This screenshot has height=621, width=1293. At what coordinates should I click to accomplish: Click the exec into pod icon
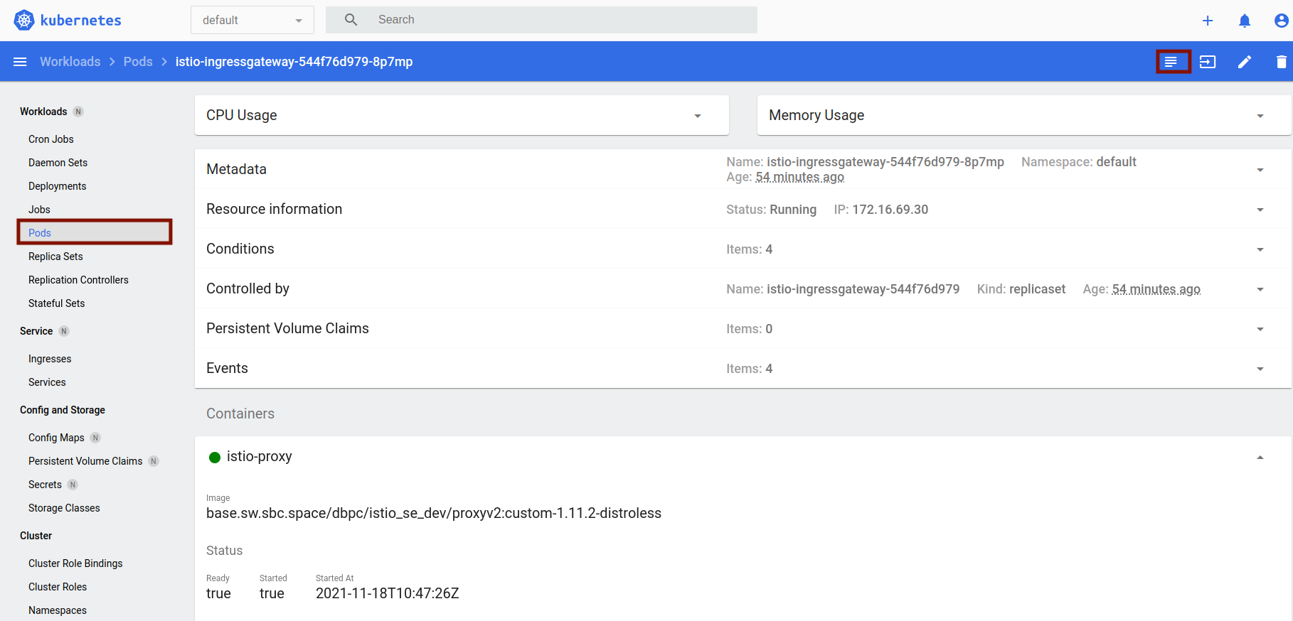pos(1208,62)
